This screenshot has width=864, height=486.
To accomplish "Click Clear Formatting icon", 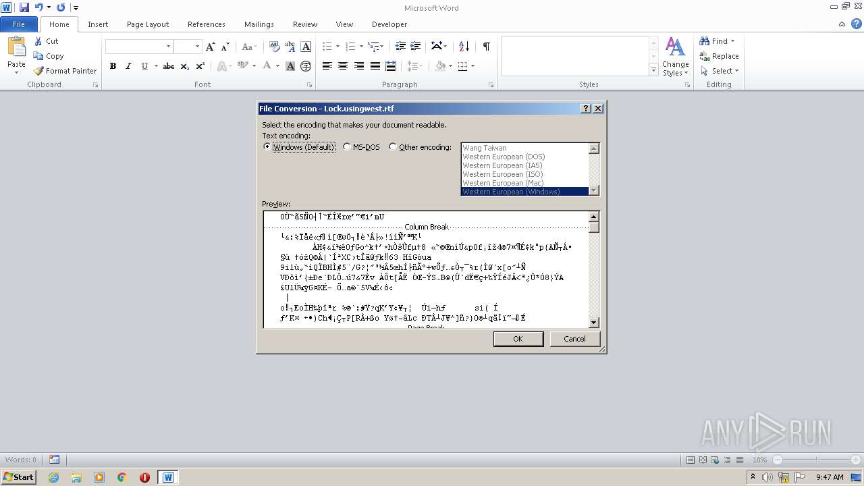I will [275, 47].
